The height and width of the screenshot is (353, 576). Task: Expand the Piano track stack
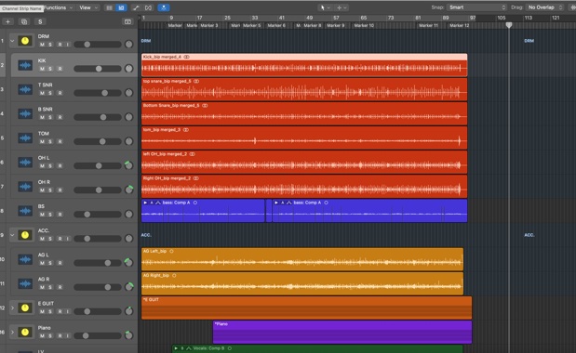12,333
